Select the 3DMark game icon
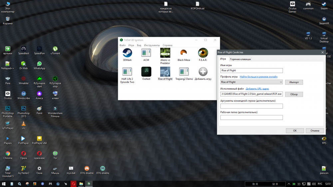Viewport: 333px width, 187px height. 127,53
